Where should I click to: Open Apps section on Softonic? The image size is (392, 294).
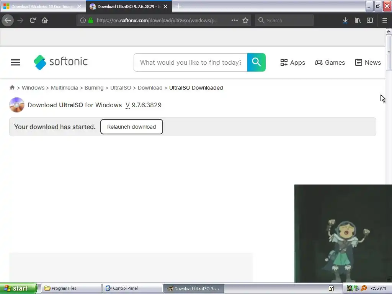(292, 62)
